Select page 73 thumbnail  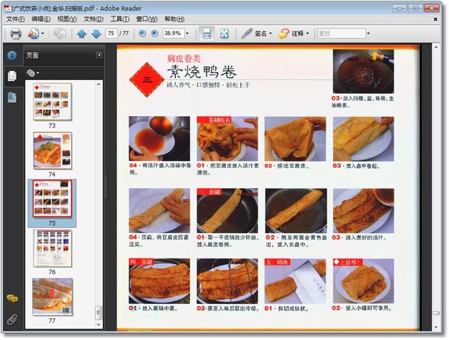point(52,102)
